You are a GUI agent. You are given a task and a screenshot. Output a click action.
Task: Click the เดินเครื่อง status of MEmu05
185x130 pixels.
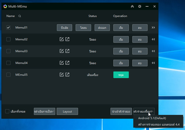tap(92, 75)
